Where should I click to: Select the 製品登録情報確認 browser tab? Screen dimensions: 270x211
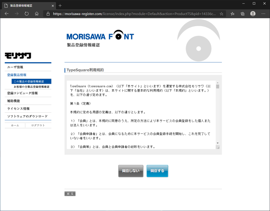tap(28, 5)
